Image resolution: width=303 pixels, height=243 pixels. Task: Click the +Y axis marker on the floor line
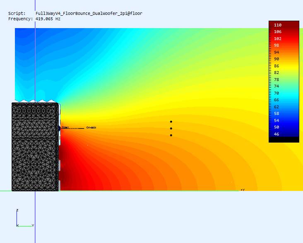tap(243, 190)
